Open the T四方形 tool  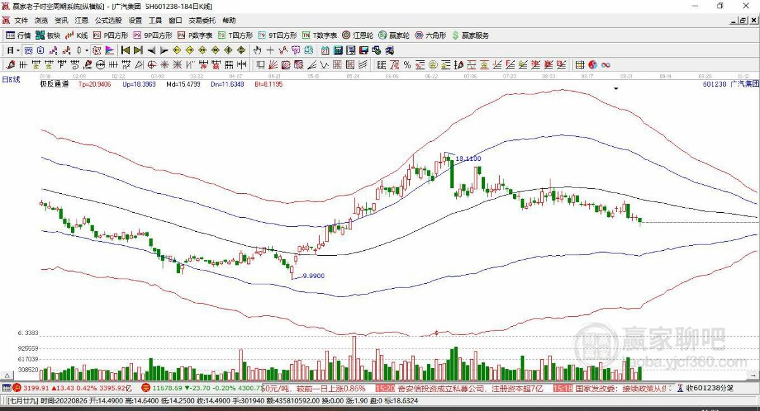pos(236,35)
